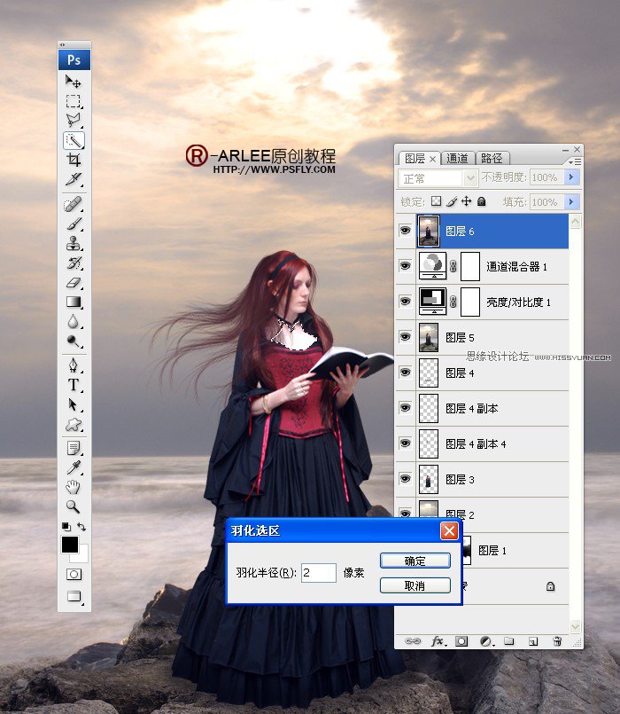Open the opacity 不透明度 slider arrow

[x=572, y=177]
